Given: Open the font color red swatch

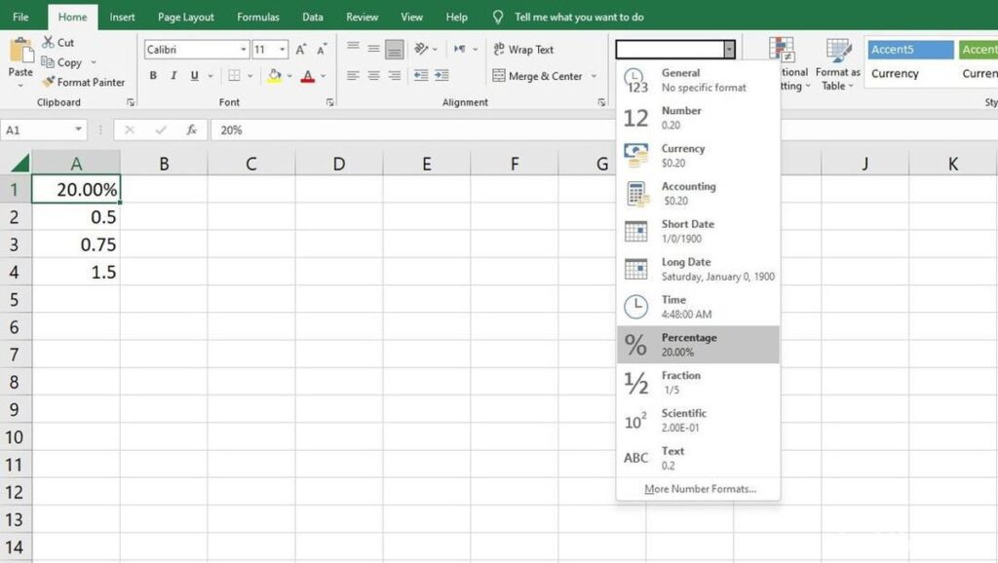Looking at the screenshot, I should tap(310, 75).
